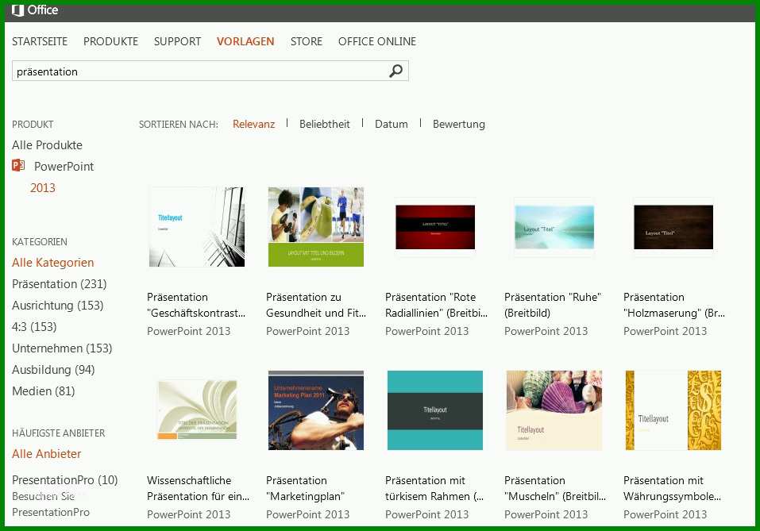Click 'PowerPoint 2013' under the Marketingplan template

click(x=308, y=514)
